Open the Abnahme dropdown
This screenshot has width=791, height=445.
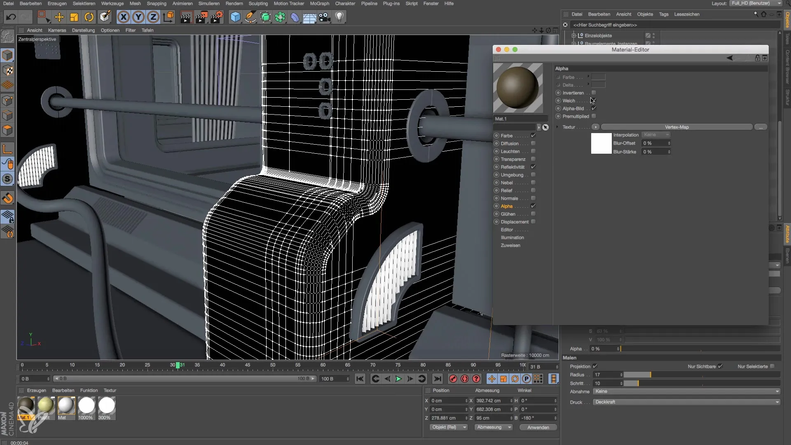click(x=686, y=391)
